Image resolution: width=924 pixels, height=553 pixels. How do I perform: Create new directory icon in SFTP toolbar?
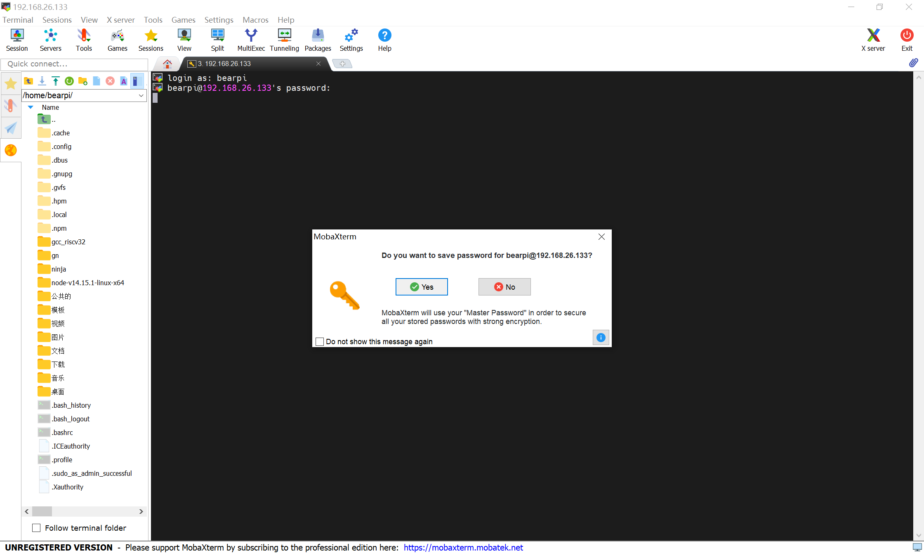click(x=83, y=81)
